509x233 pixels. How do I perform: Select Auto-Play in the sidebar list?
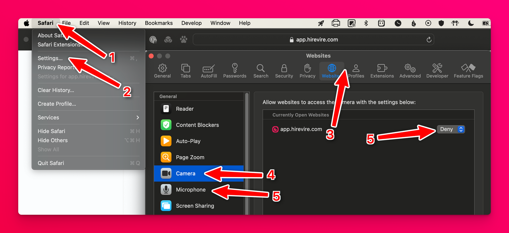[x=188, y=141]
